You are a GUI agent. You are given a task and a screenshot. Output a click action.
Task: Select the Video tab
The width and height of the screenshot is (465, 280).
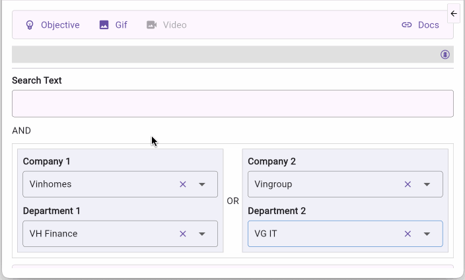coord(174,25)
